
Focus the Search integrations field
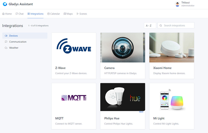(x=176, y=26)
